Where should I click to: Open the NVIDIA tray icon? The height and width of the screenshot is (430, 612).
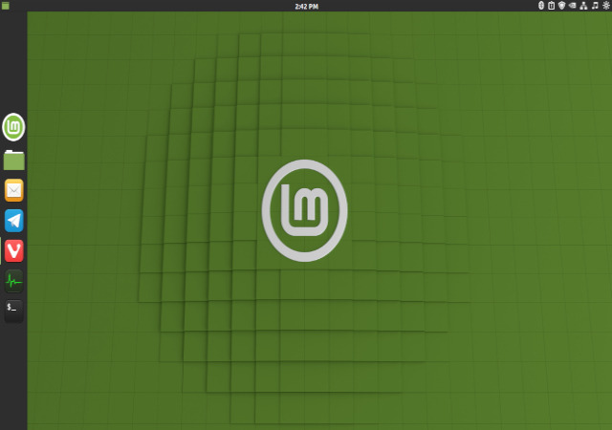coord(573,6)
